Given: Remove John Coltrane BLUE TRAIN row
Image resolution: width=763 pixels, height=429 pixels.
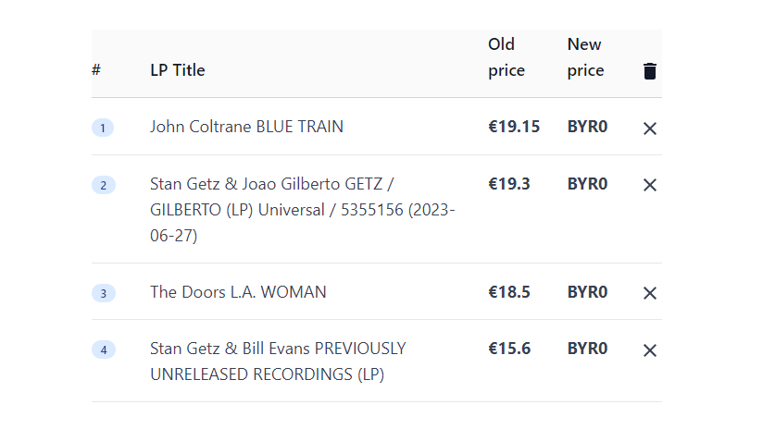Looking at the screenshot, I should [x=650, y=129].
